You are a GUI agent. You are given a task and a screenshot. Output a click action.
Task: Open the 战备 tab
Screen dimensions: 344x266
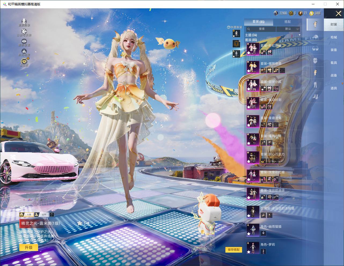[334, 75]
